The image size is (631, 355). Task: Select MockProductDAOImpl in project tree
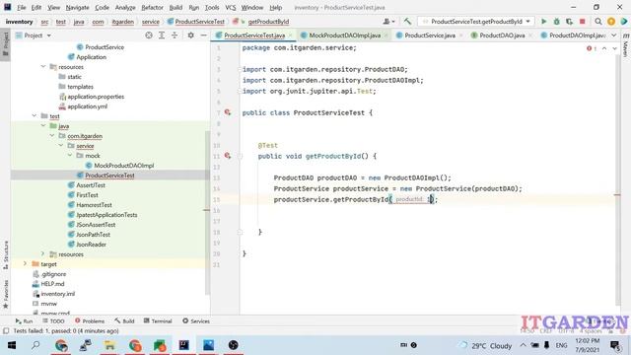(123, 166)
